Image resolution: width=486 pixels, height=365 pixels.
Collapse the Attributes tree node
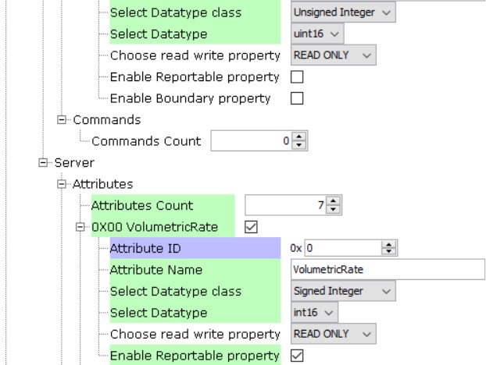(62, 185)
